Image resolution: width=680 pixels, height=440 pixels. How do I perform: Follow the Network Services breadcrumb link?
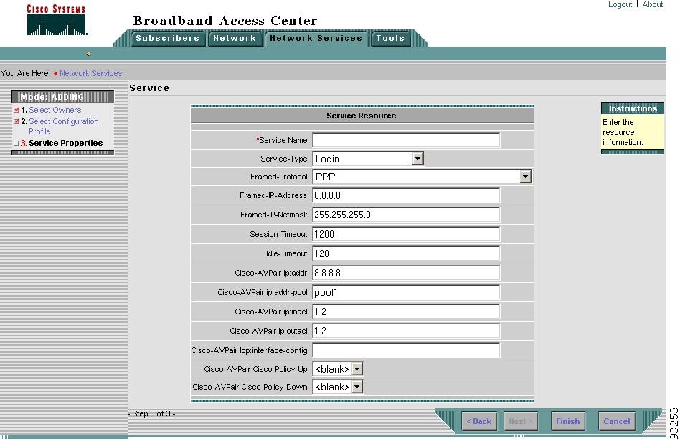[x=90, y=73]
